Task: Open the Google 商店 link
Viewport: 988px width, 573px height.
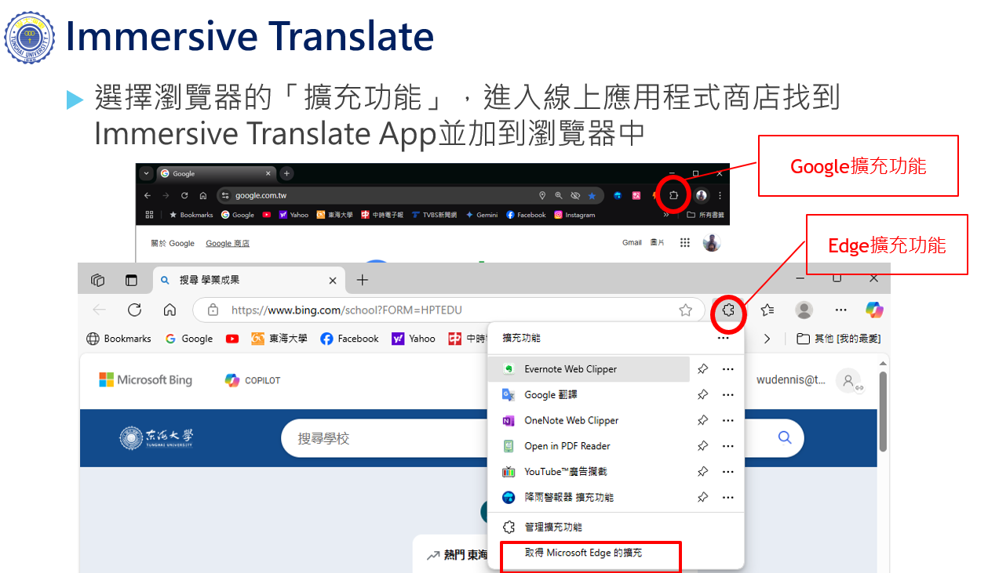Action: pos(228,243)
